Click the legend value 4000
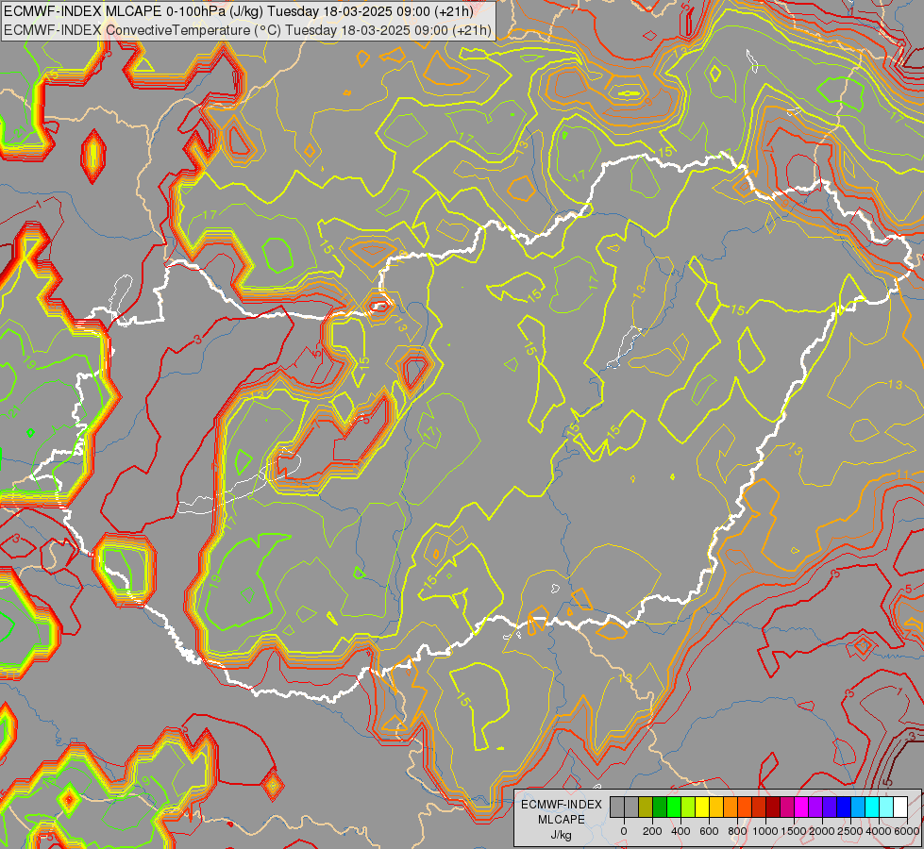 tap(880, 831)
